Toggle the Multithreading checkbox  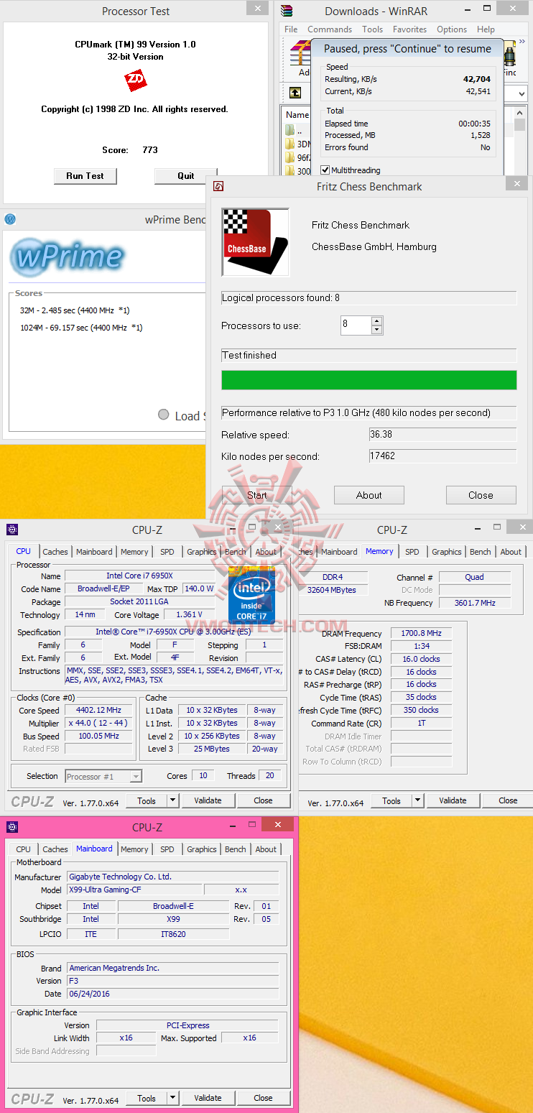[325, 170]
